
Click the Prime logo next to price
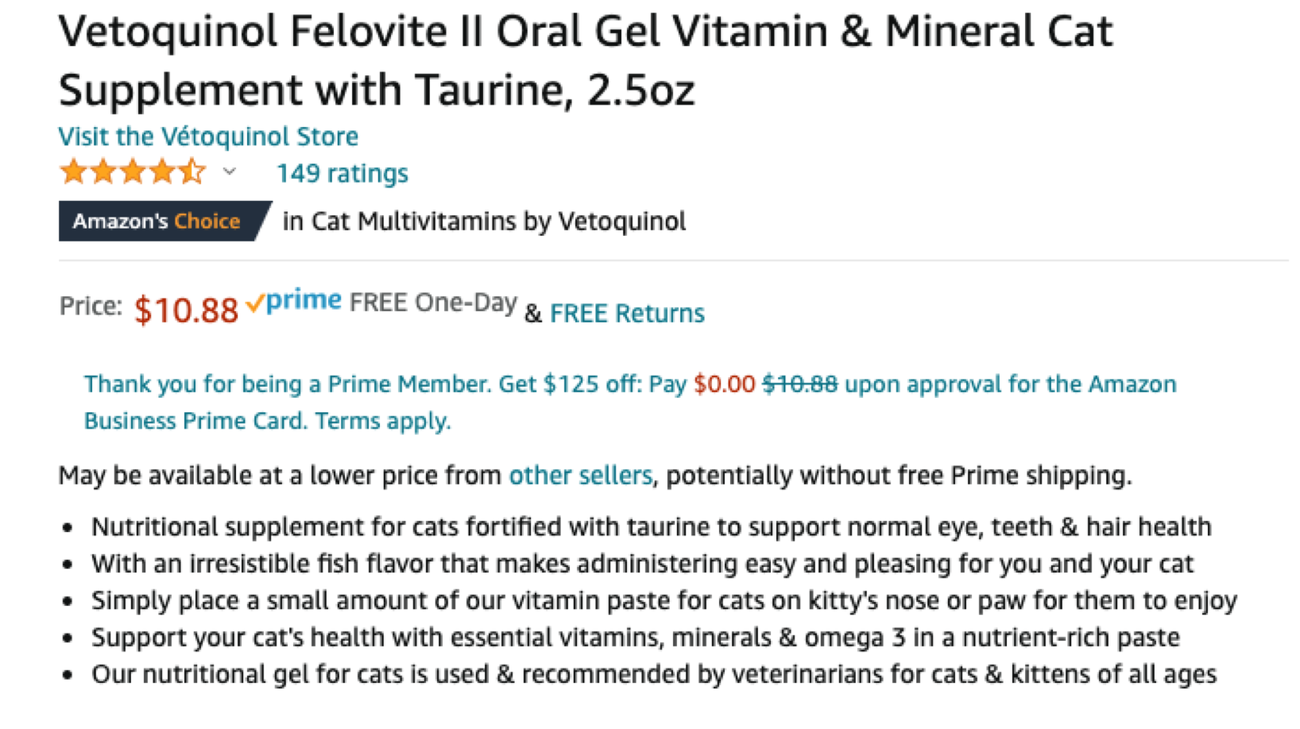coord(304,301)
